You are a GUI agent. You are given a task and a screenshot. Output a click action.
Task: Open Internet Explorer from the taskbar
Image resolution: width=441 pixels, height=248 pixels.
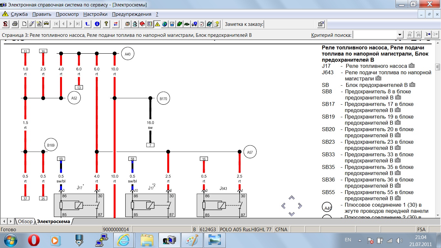point(123,240)
